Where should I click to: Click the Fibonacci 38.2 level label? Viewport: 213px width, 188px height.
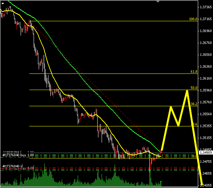(x=194, y=104)
